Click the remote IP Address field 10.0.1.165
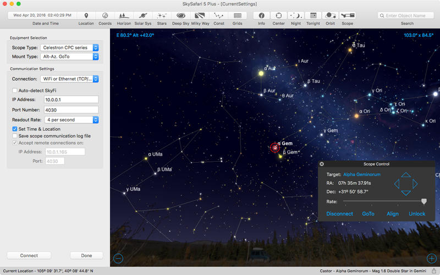 pos(65,152)
